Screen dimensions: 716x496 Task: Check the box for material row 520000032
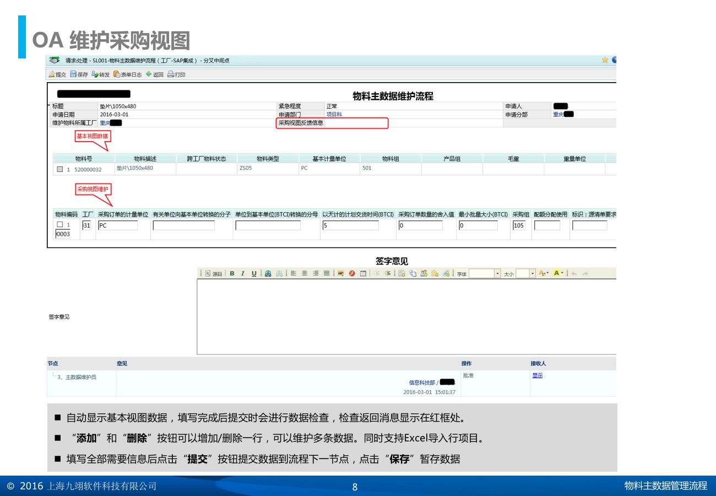[60, 169]
